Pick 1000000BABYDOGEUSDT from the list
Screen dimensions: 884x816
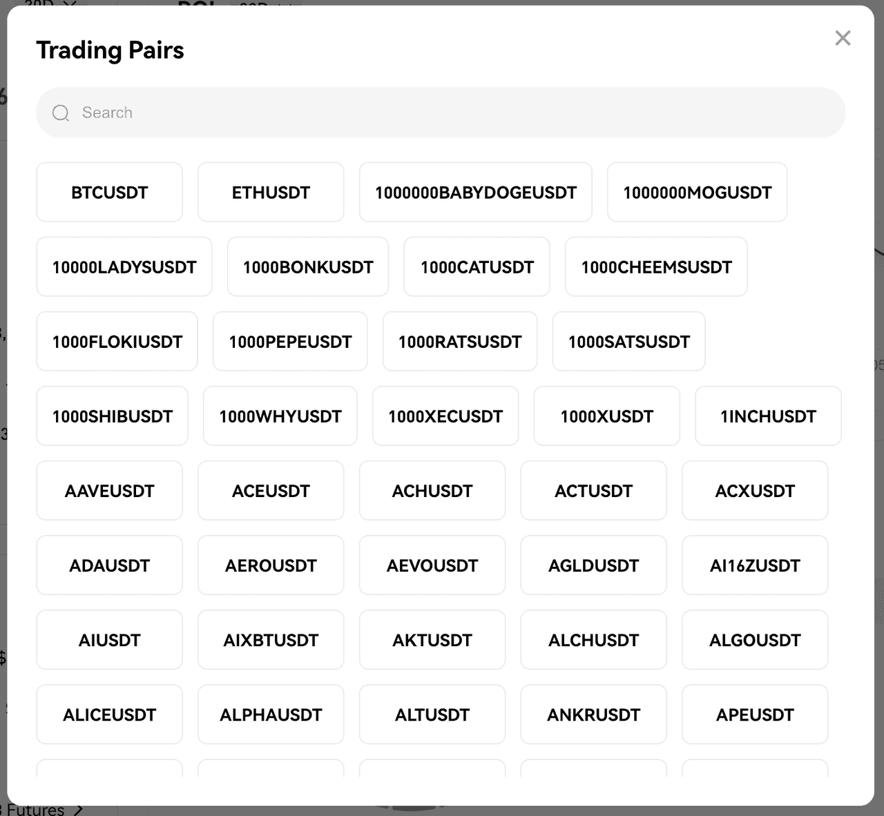coord(476,192)
